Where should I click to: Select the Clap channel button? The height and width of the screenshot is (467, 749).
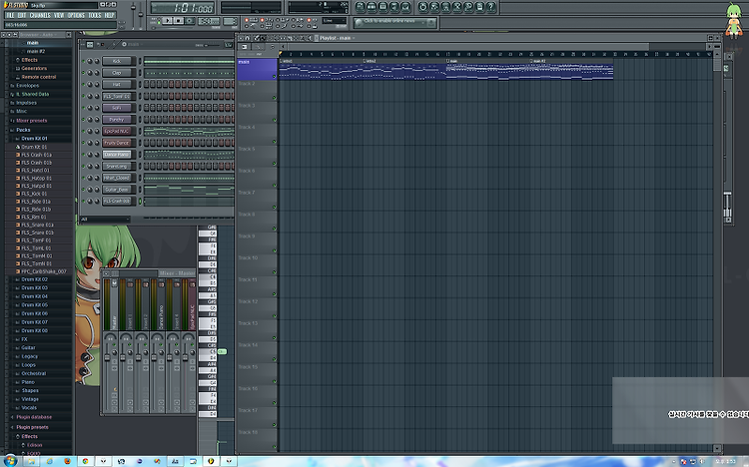point(117,73)
